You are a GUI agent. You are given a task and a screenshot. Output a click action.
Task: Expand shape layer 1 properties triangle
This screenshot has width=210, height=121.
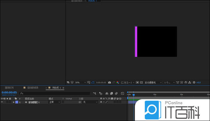click(13, 102)
